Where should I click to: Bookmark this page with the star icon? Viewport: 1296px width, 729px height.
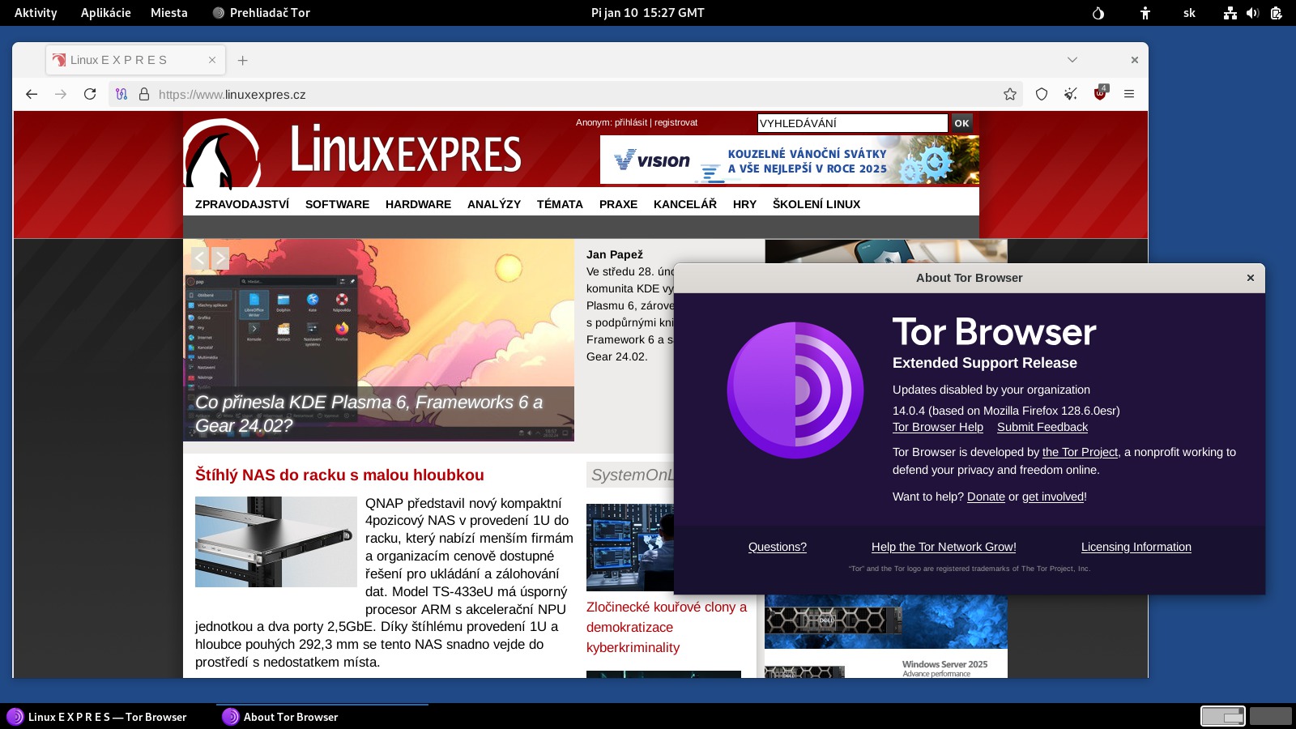(1009, 94)
